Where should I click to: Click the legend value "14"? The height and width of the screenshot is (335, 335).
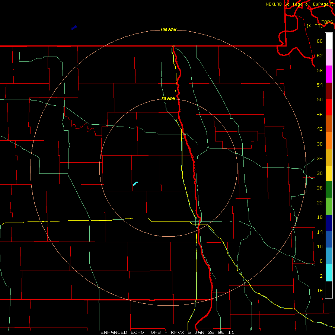tap(320, 232)
